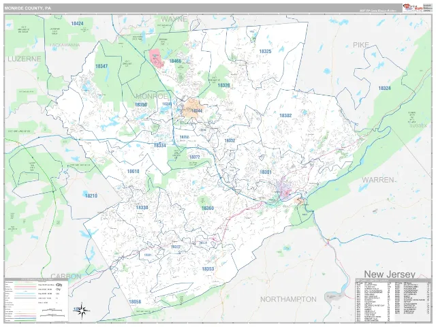Click the ZIP Code edition subtitle in header
The image size is (436, 327).
377,10
